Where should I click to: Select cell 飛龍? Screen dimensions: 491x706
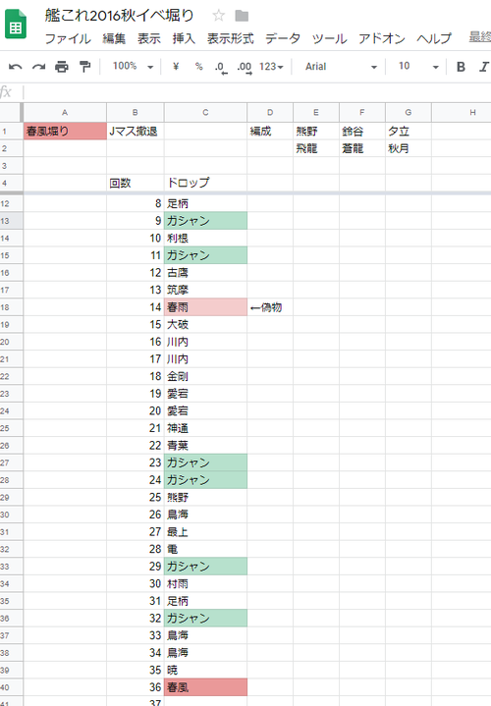(316, 148)
